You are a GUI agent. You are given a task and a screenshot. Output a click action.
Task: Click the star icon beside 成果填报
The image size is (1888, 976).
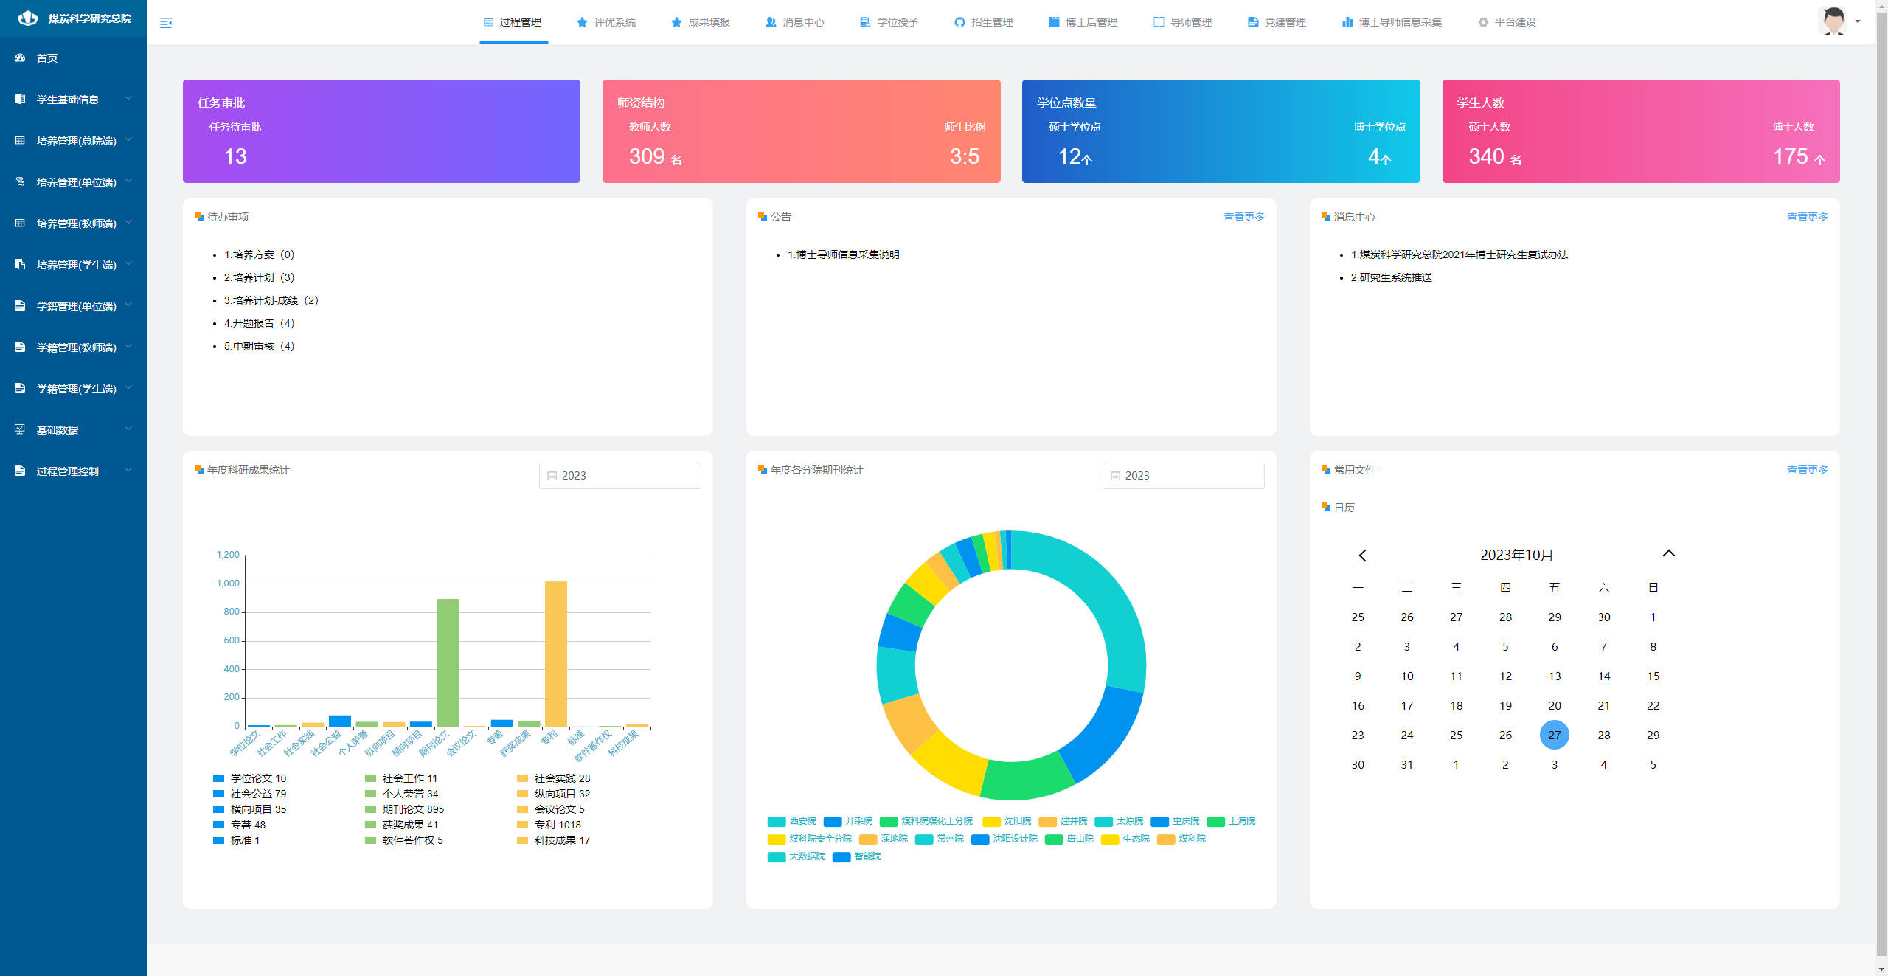pyautogui.click(x=676, y=22)
